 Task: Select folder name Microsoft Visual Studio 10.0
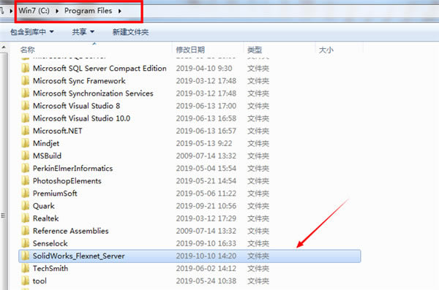click(x=81, y=118)
